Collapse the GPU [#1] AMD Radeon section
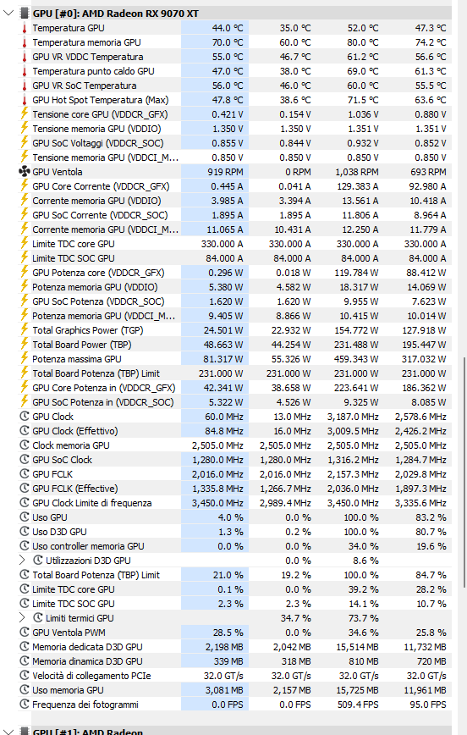The image size is (467, 735). point(8,732)
